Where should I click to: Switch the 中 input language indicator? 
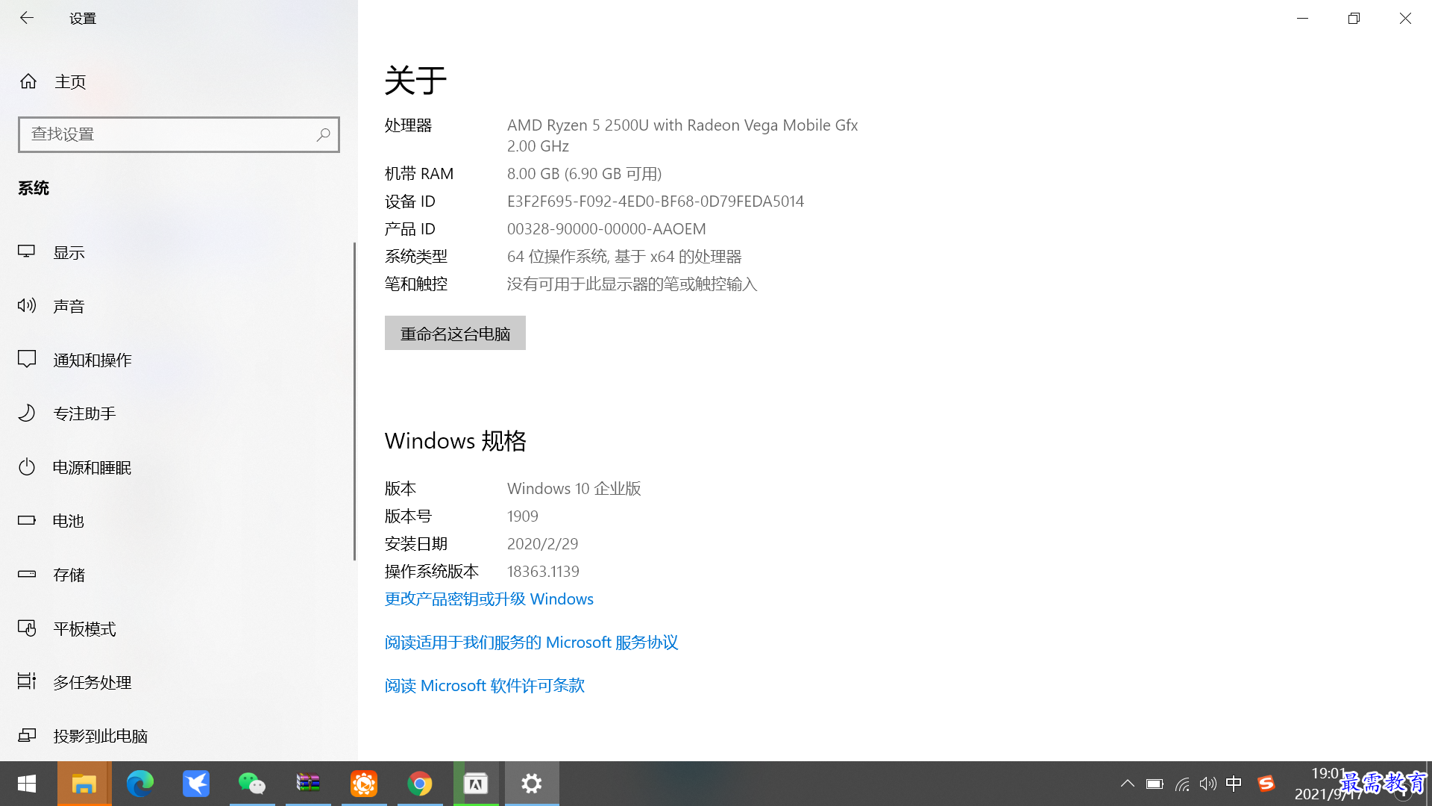pyautogui.click(x=1234, y=784)
